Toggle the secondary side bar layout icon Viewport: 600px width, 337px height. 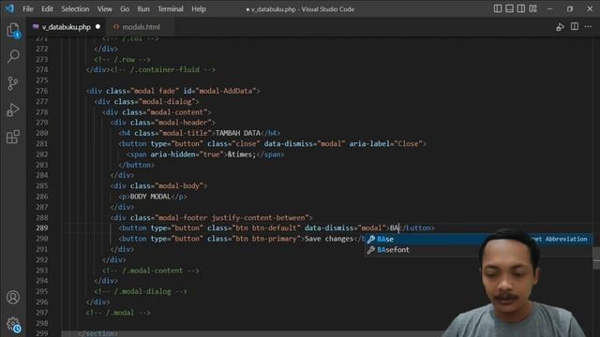tap(521, 8)
